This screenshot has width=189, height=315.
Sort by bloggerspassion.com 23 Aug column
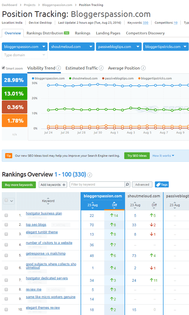tap(92, 205)
